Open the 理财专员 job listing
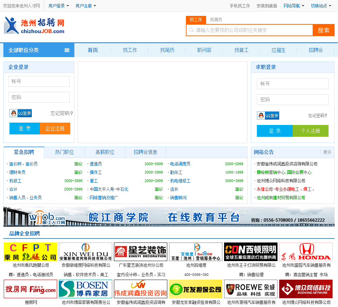 click(x=17, y=172)
